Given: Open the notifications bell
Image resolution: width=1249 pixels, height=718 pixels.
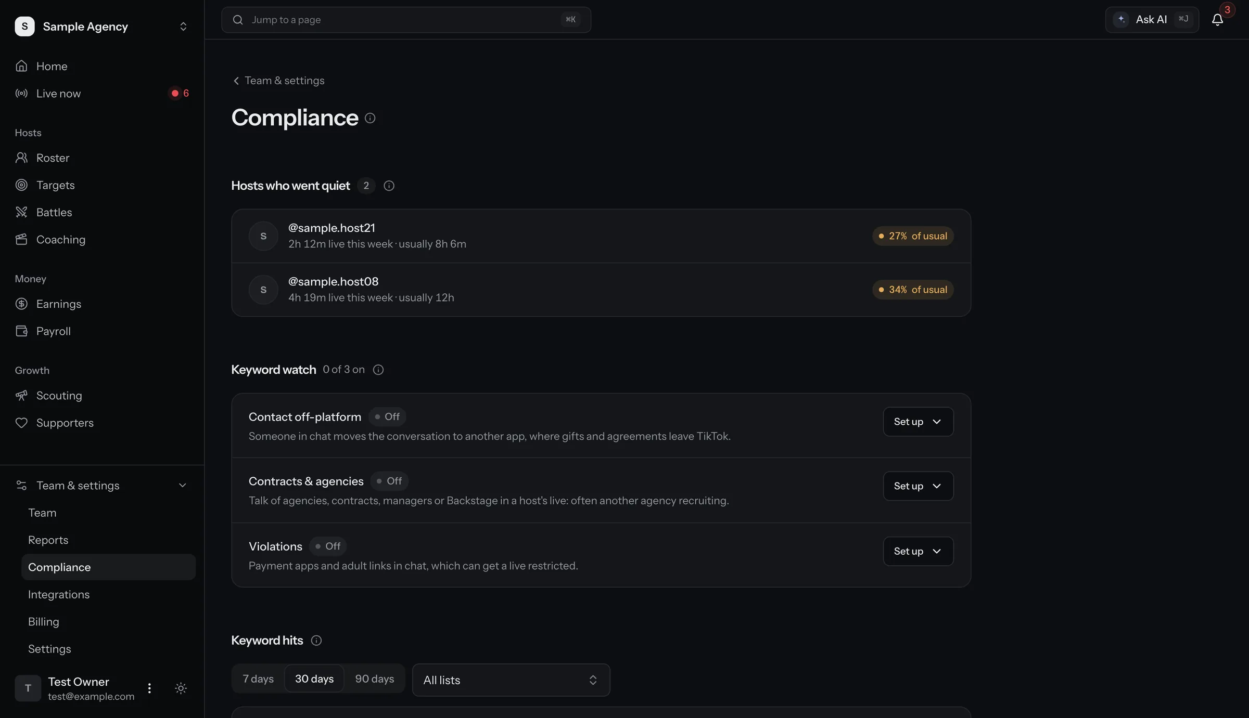Looking at the screenshot, I should pos(1217,20).
